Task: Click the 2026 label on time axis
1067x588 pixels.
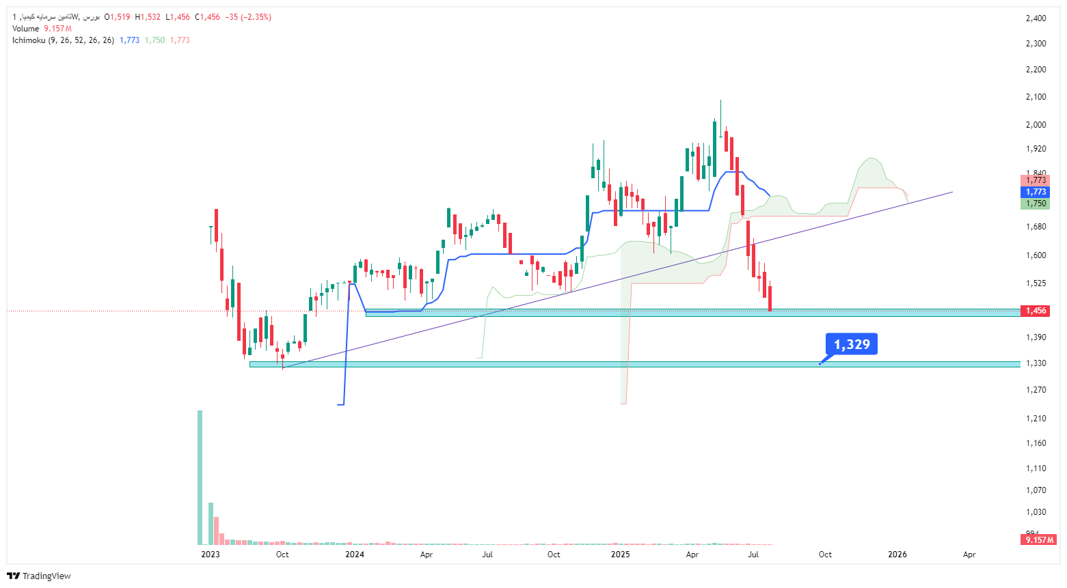Action: pyautogui.click(x=897, y=555)
